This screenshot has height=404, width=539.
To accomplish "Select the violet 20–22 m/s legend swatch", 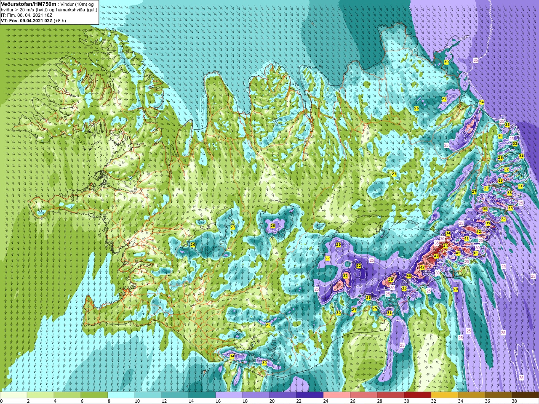I will tap(283, 395).
